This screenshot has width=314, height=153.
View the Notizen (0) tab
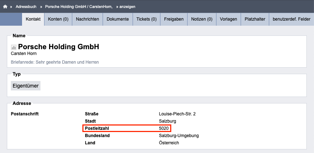[x=202, y=19]
